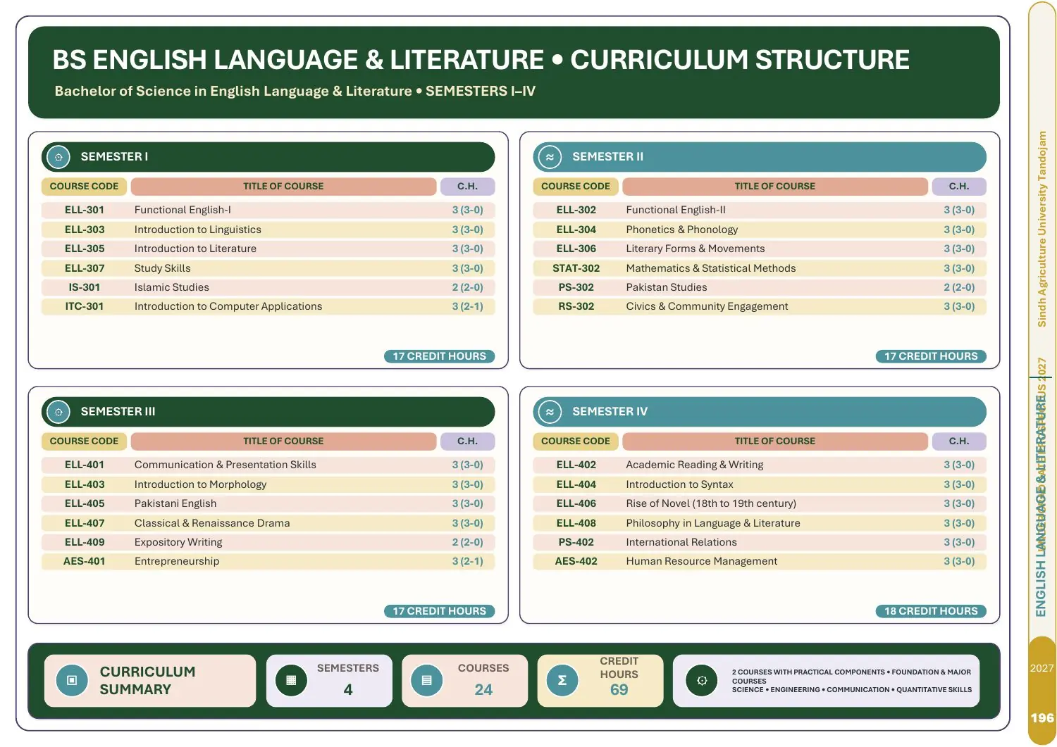Select the 'Entrepreneurship' course title
The width and height of the screenshot is (1057, 747).
176,561
